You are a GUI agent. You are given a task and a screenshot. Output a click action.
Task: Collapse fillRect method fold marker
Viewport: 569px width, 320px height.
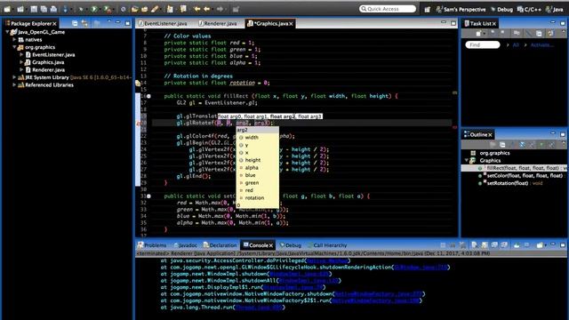click(148, 96)
